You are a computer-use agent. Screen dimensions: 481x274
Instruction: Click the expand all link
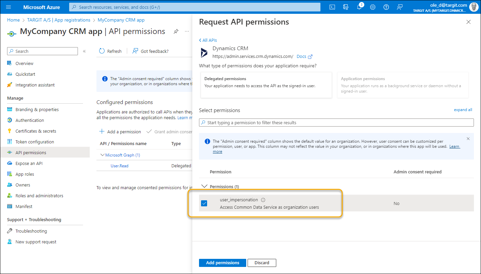coord(463,110)
